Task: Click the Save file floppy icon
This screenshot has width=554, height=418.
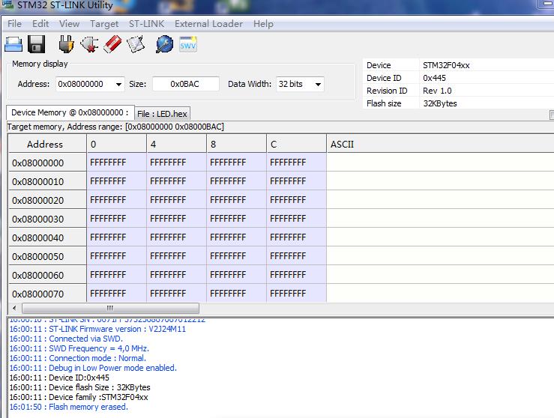Action: pos(37,44)
